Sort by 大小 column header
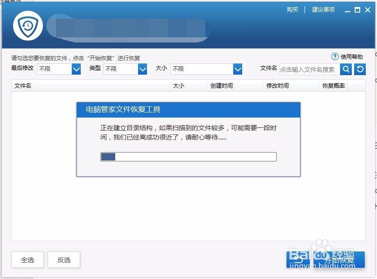This screenshot has width=377, height=279. point(189,86)
